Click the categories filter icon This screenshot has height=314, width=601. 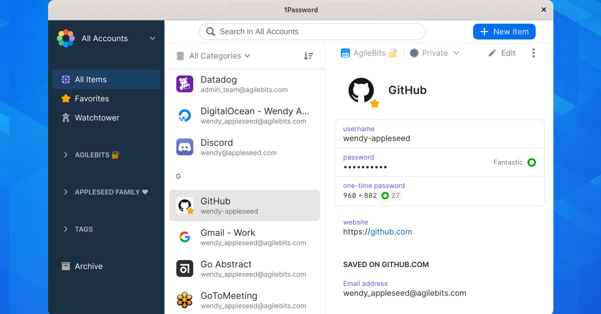pos(180,56)
